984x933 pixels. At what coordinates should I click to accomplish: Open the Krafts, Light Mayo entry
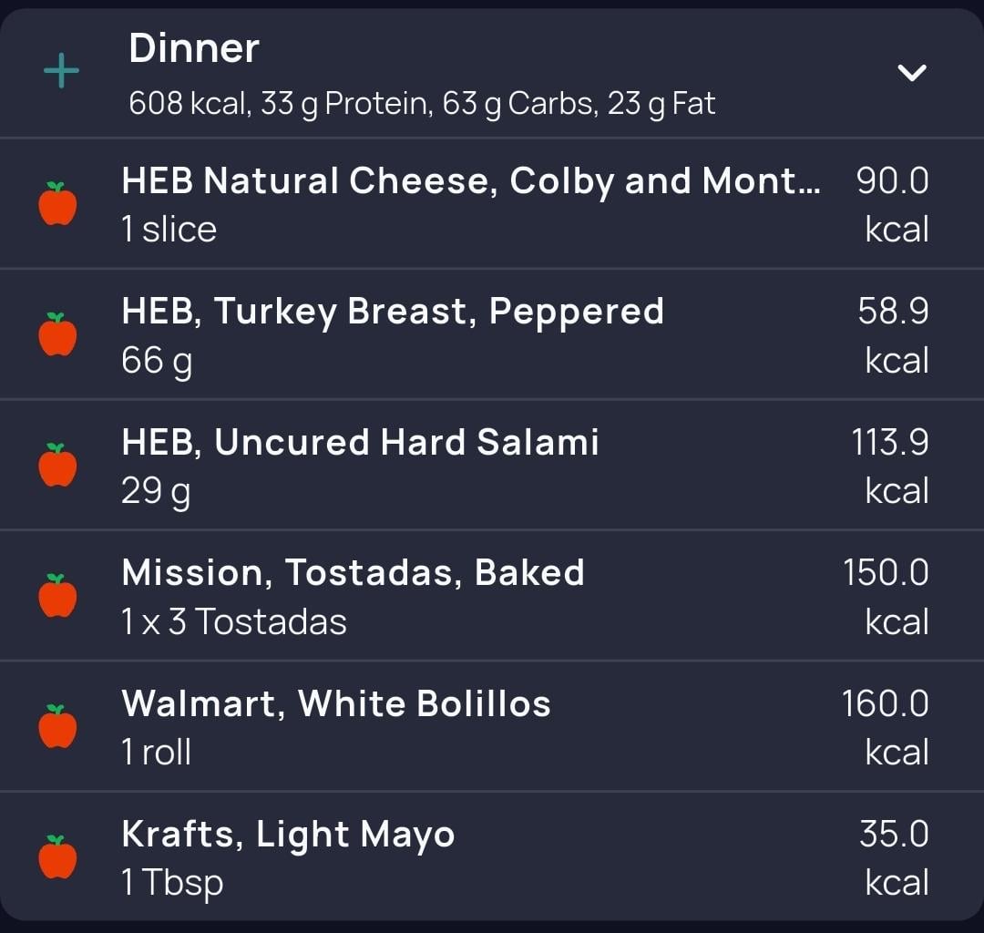pyautogui.click(x=492, y=856)
